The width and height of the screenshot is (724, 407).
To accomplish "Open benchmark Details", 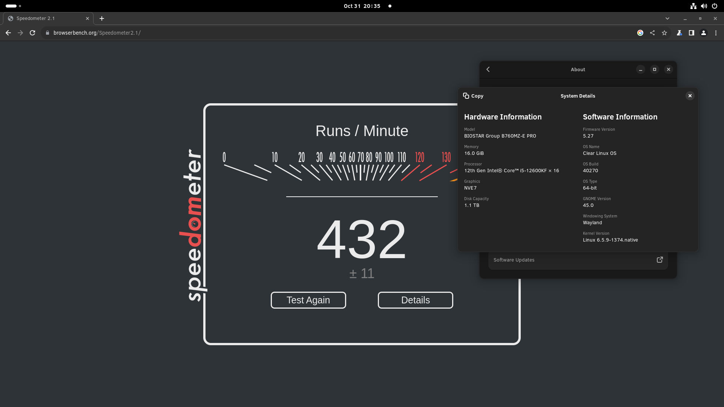I will click(416, 300).
